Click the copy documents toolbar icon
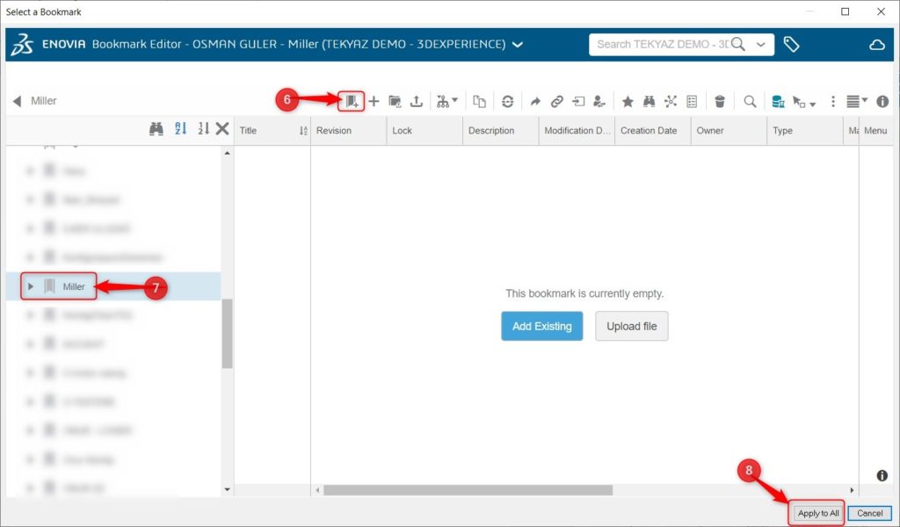The width and height of the screenshot is (900, 527). [479, 102]
